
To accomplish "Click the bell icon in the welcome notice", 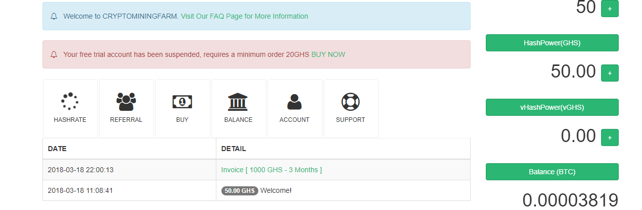I will [x=54, y=16].
